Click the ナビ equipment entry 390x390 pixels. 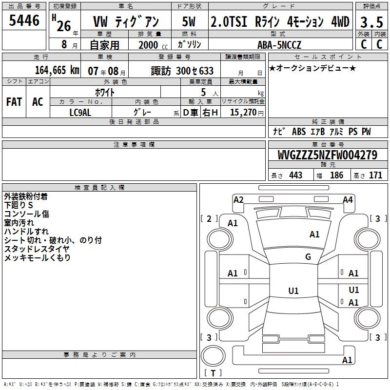(279, 131)
